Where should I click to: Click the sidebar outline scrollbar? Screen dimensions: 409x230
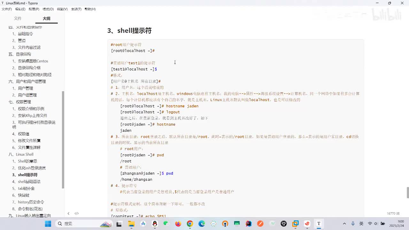pyautogui.click(x=63, y=140)
